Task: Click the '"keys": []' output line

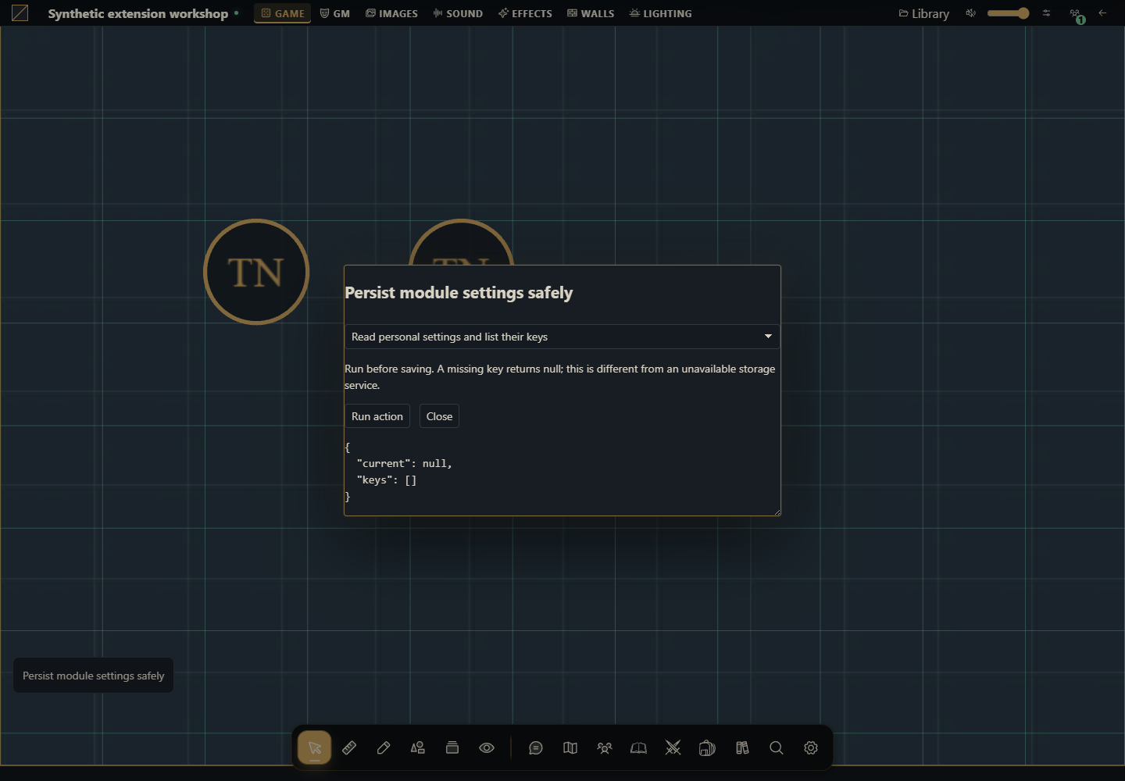Action: click(x=387, y=480)
